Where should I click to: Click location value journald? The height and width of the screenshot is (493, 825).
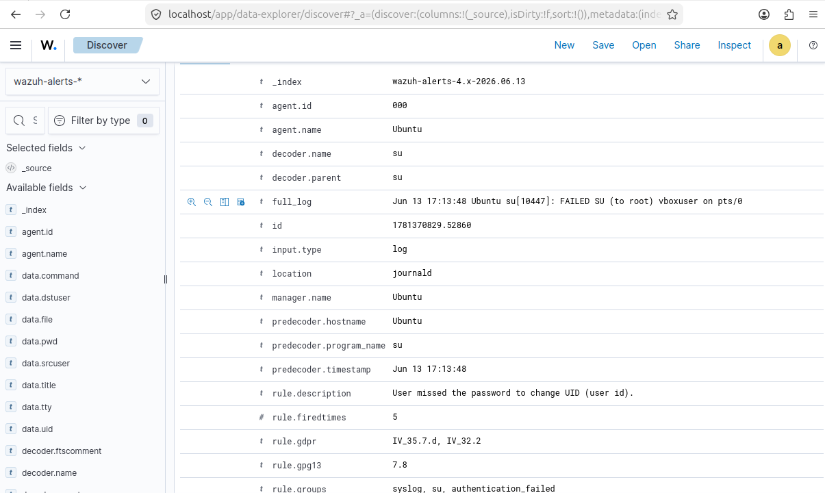[412, 273]
